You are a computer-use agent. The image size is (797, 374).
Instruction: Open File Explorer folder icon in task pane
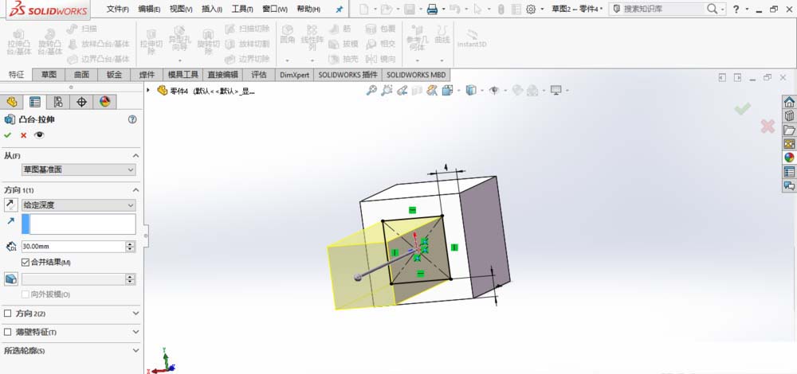click(x=789, y=130)
